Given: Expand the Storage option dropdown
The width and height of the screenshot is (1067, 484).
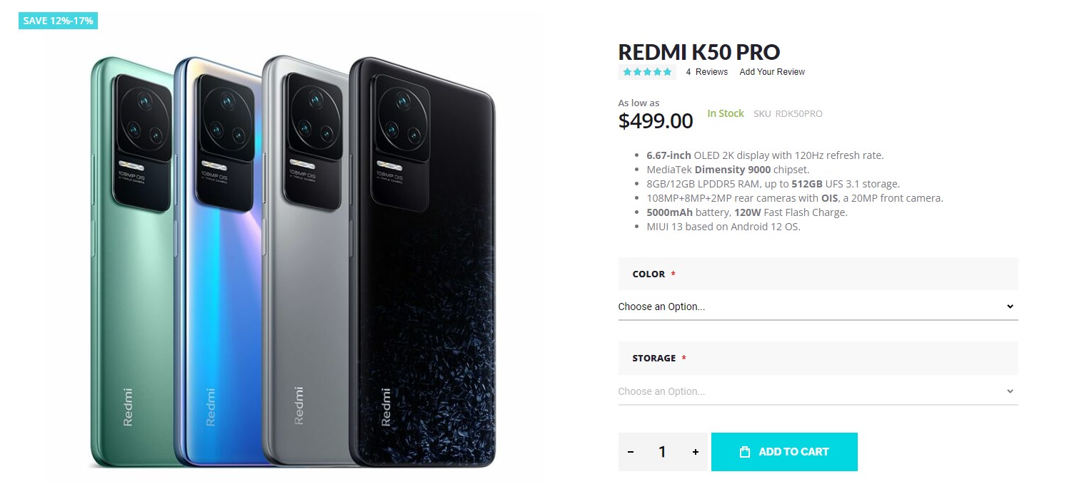Looking at the screenshot, I should click(x=818, y=391).
